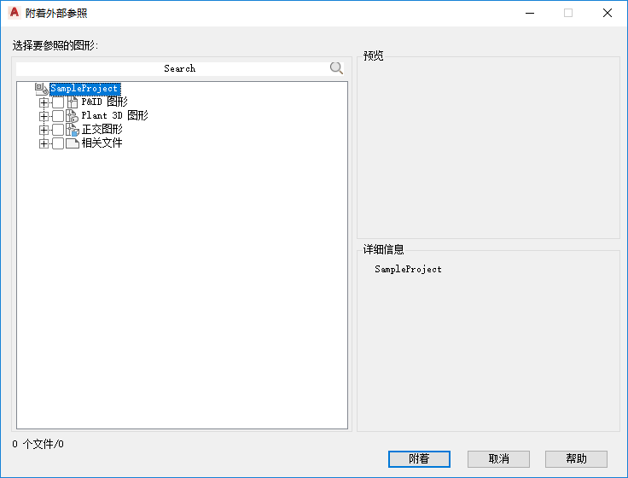The height and width of the screenshot is (478, 628).
Task: Select the SampleProject tree item
Action: 85,89
